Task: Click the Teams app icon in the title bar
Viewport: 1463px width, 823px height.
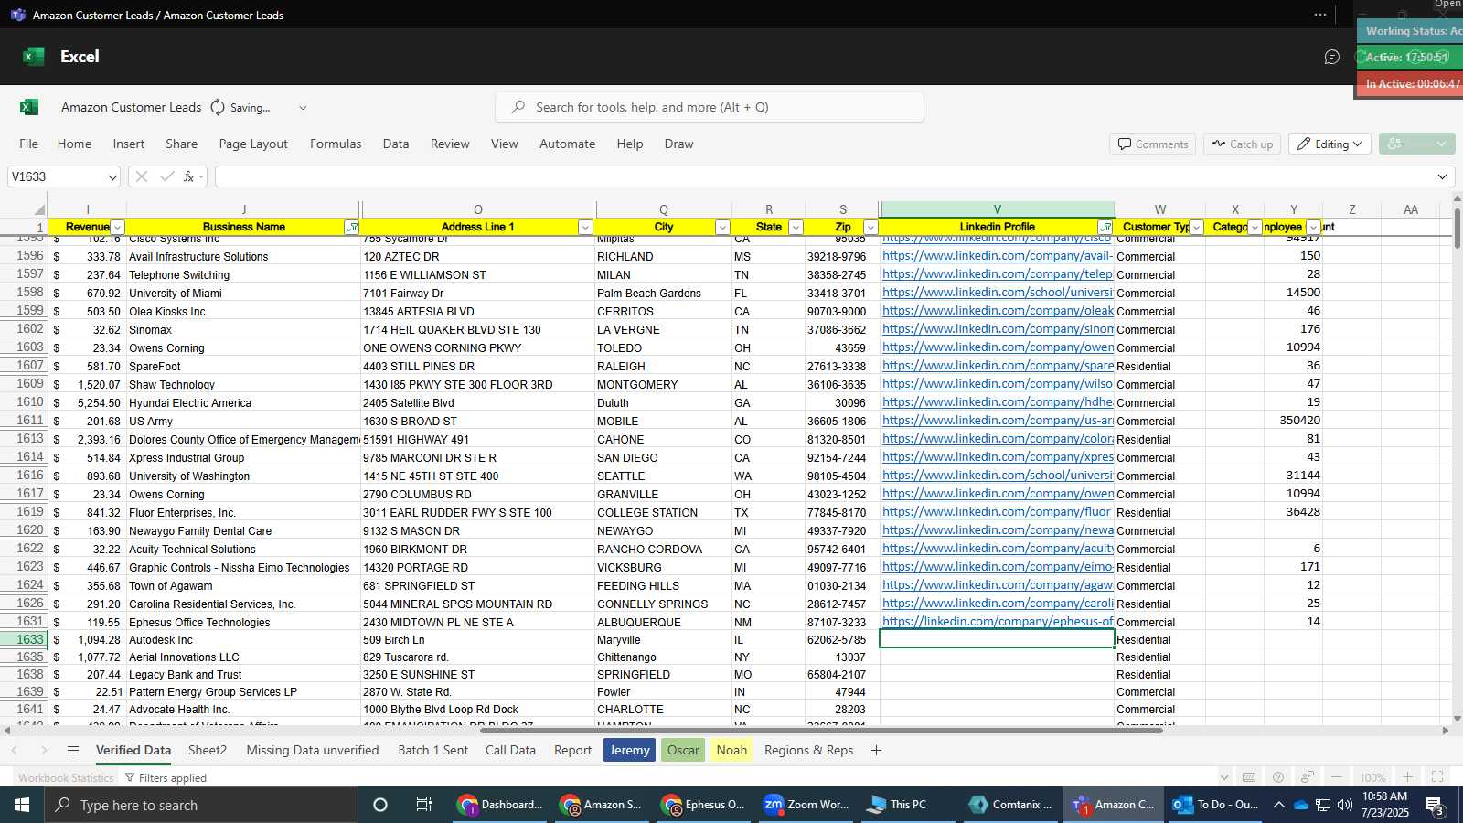Action: tap(17, 15)
